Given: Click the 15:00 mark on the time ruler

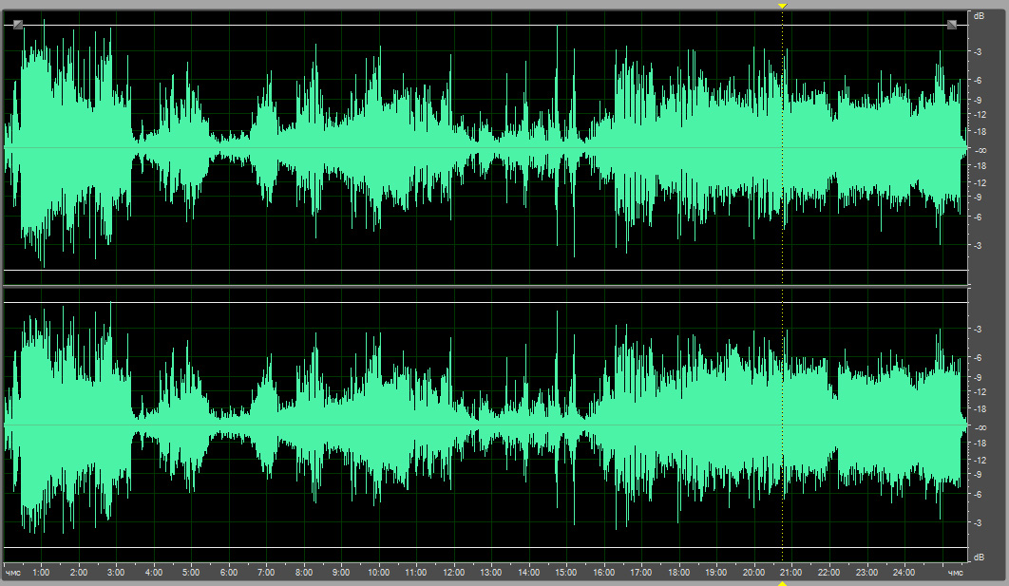Looking at the screenshot, I should pos(566,573).
